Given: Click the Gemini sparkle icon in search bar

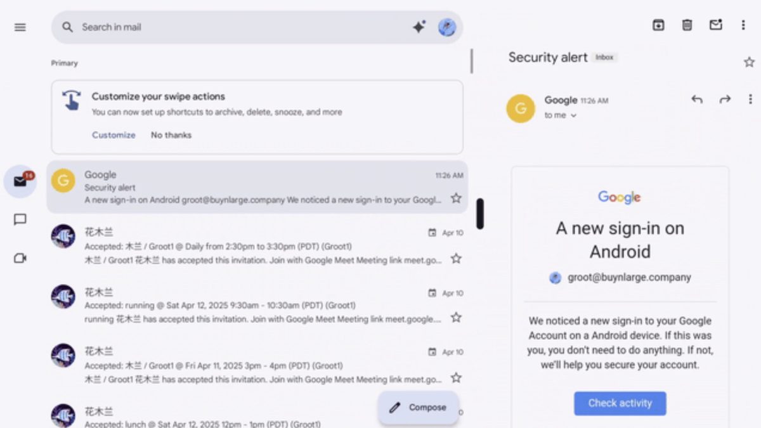Looking at the screenshot, I should [x=419, y=27].
